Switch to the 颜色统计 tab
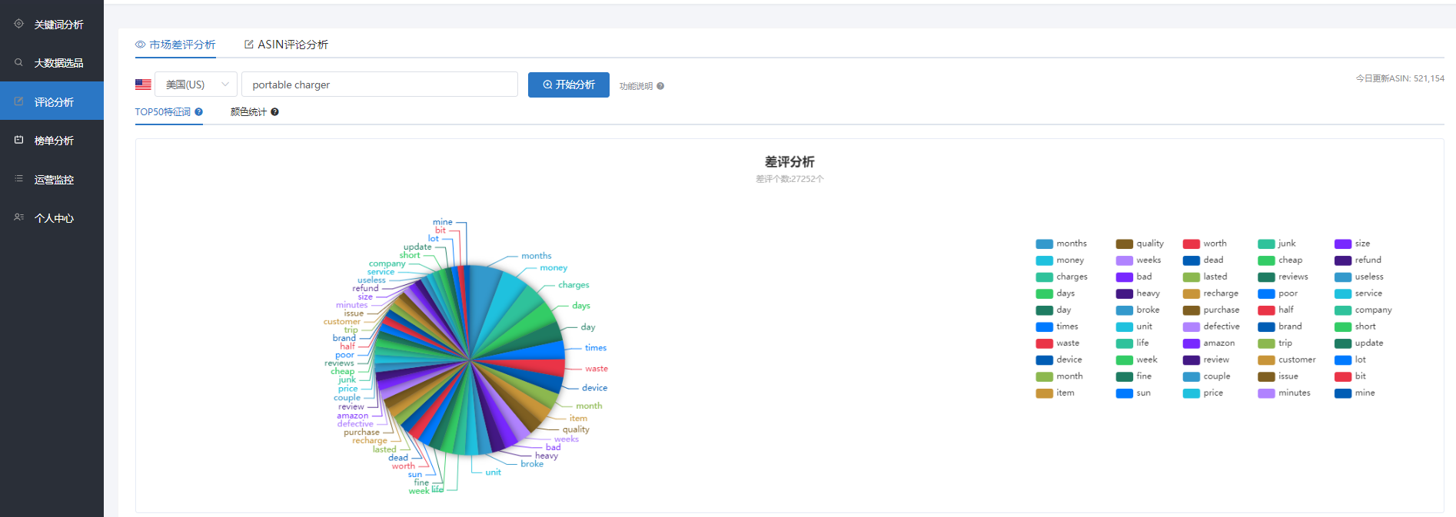Viewport: 1456px width, 517px height. [x=254, y=112]
